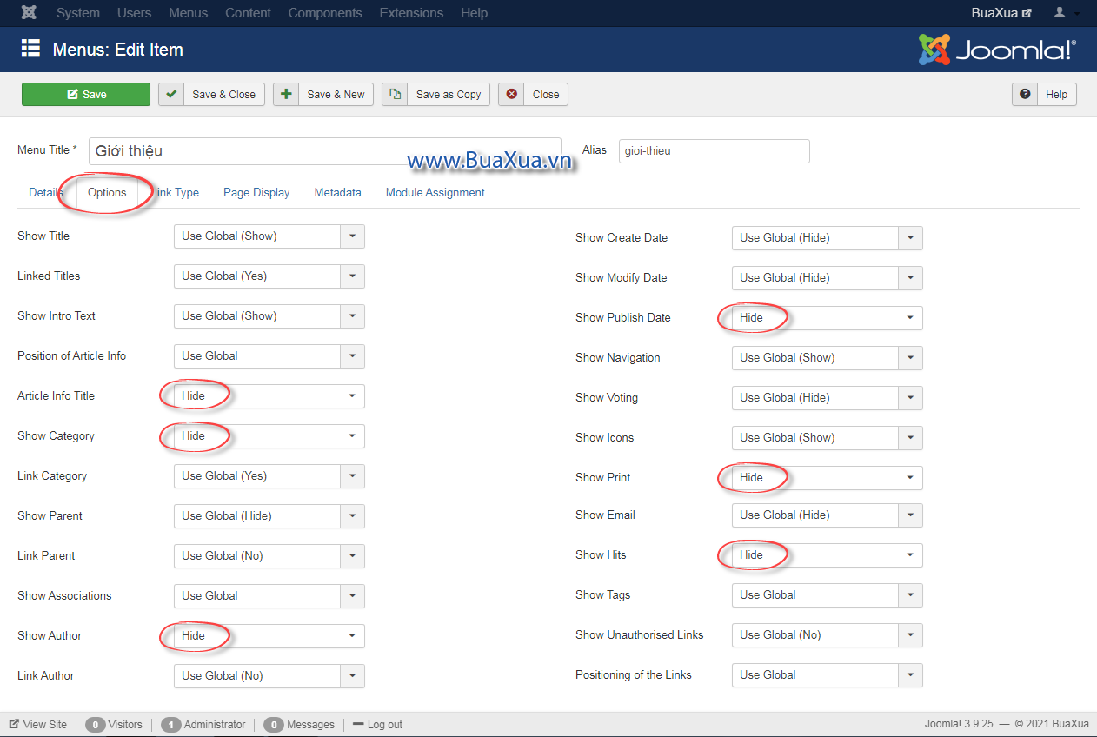1097x737 pixels.
Task: Open the Components menu
Action: 325,13
